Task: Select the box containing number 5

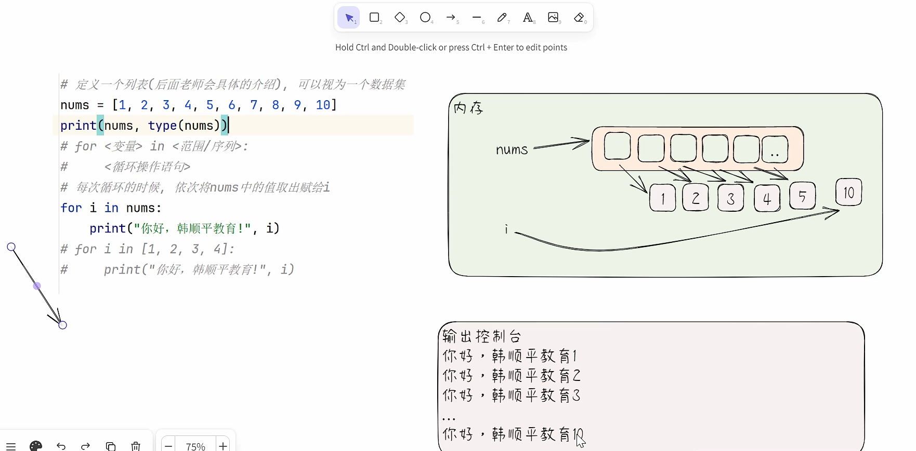Action: [802, 196]
